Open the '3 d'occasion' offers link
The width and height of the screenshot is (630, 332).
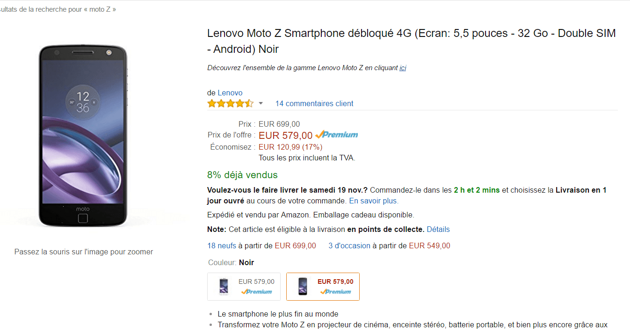pos(349,245)
